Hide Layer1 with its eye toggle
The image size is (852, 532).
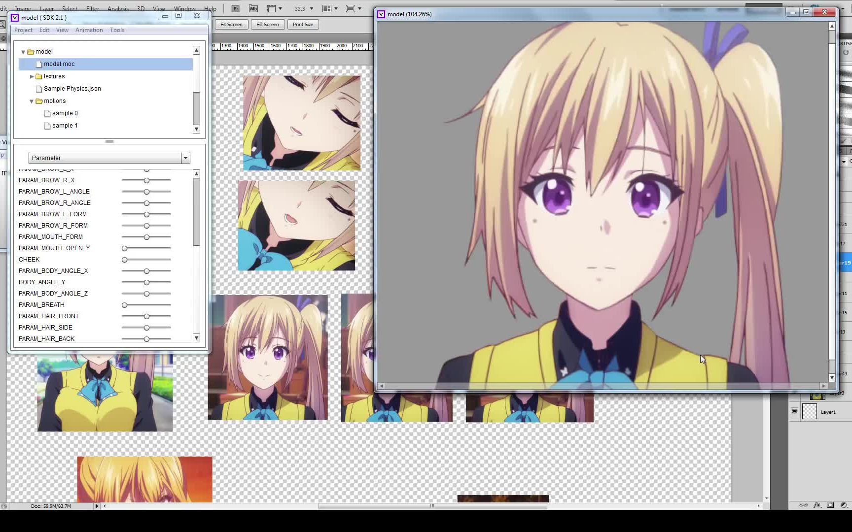(x=794, y=411)
